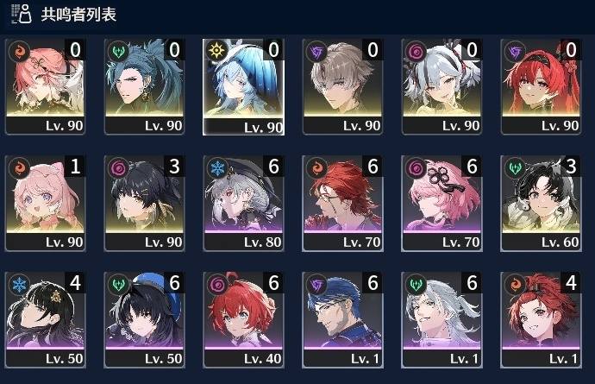Choose the glasses-wearing blue-haired Lv. 1 man
Screen dimensions: 595x384
342,319
